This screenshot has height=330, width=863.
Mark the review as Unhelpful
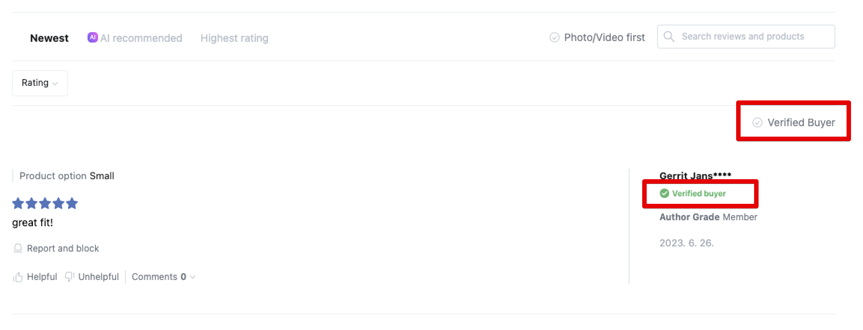(98, 277)
